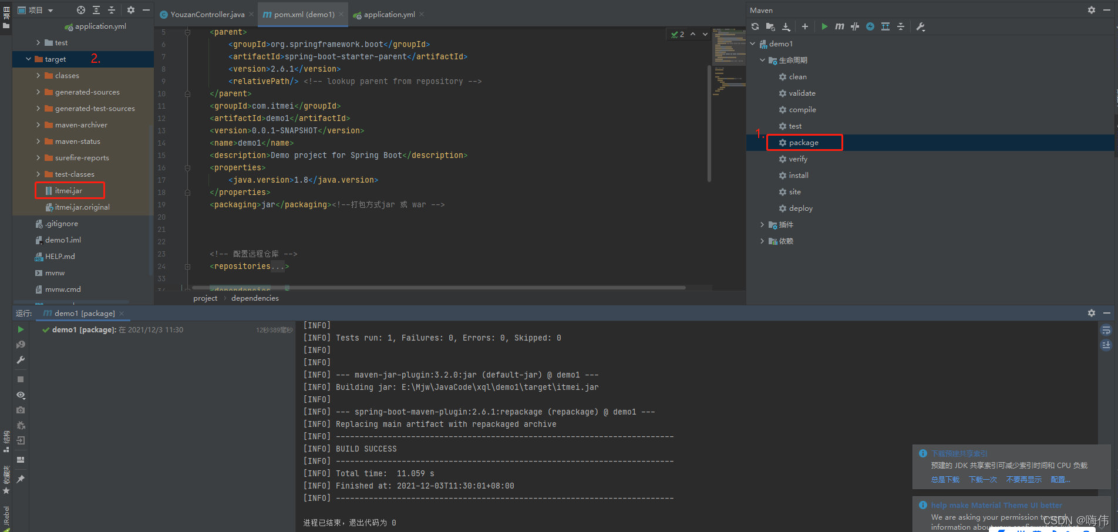Open Maven Settings wrench icon
The height and width of the screenshot is (532, 1118).
pyautogui.click(x=920, y=26)
